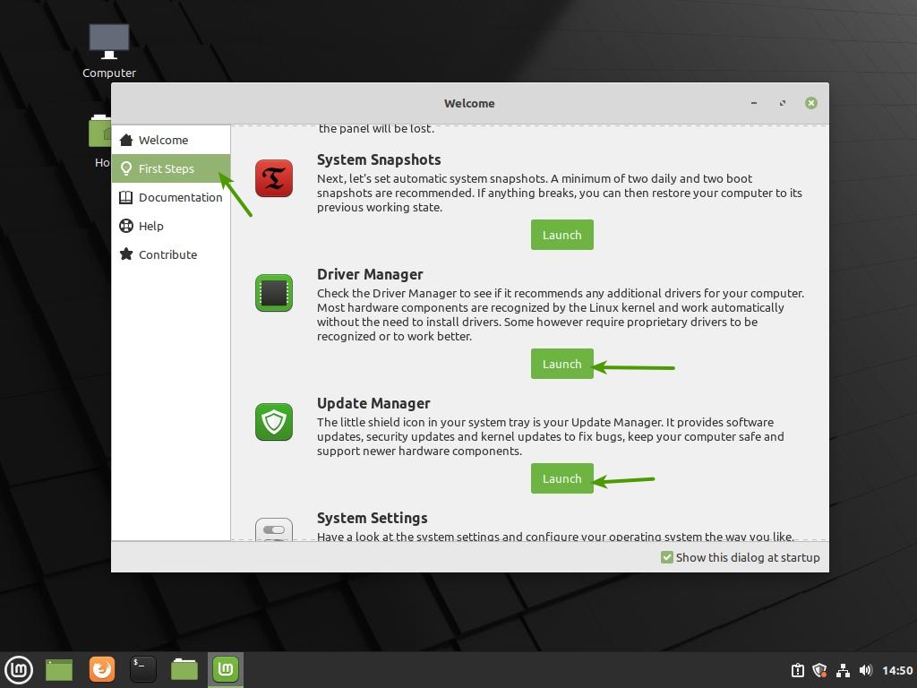Click the System Settings toggle icon

(x=274, y=530)
